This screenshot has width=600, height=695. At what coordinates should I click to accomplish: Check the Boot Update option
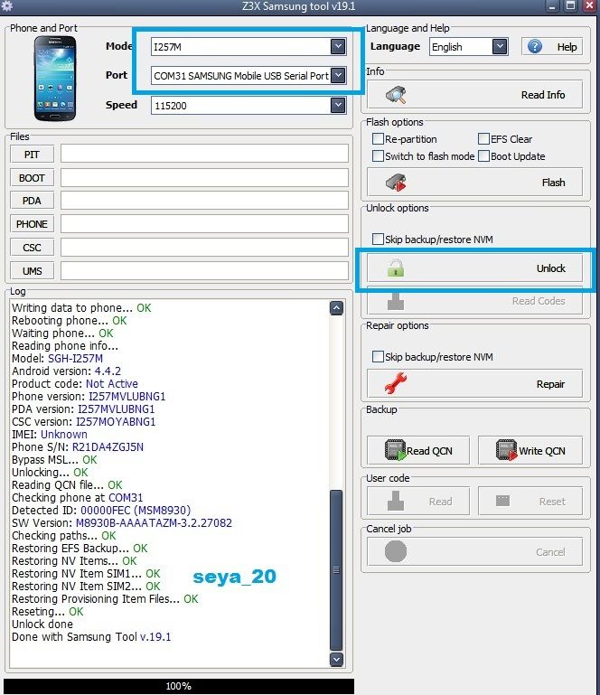[483, 156]
